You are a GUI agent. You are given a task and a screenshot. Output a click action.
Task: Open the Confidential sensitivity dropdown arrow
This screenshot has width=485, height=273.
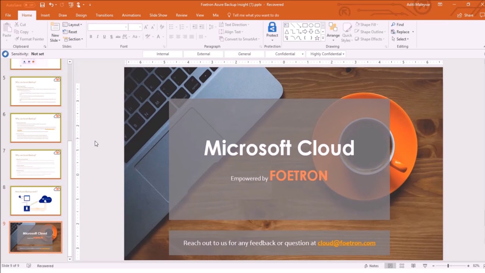pos(302,54)
